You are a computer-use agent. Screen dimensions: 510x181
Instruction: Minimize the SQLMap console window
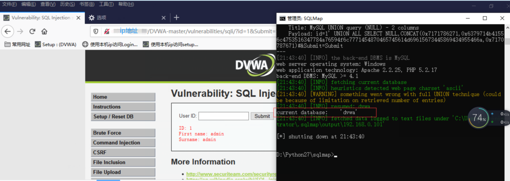[x=467, y=18]
